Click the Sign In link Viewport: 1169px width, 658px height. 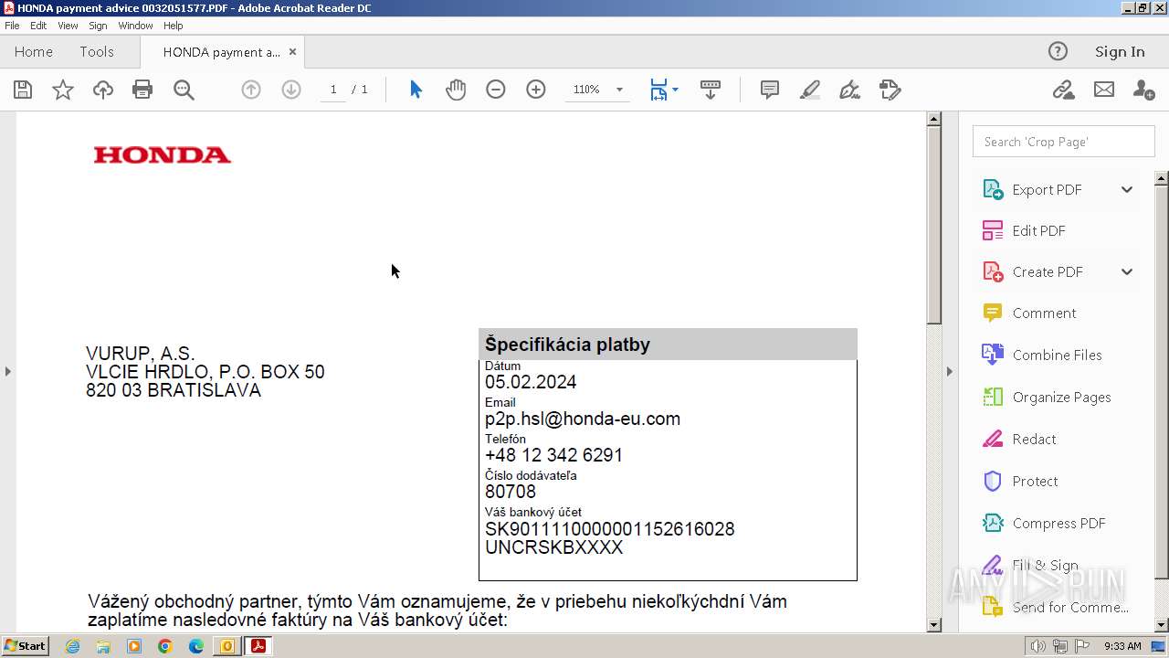(x=1120, y=51)
